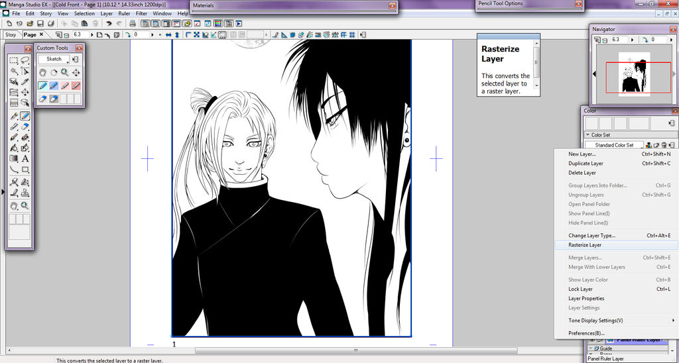679x363 pixels.
Task: Choose the Text tool
Action: coord(25,159)
